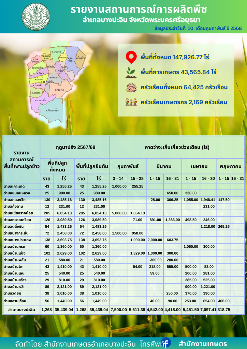Click the cell value 555.00
The image size is (247, 349).
pos(173,267)
